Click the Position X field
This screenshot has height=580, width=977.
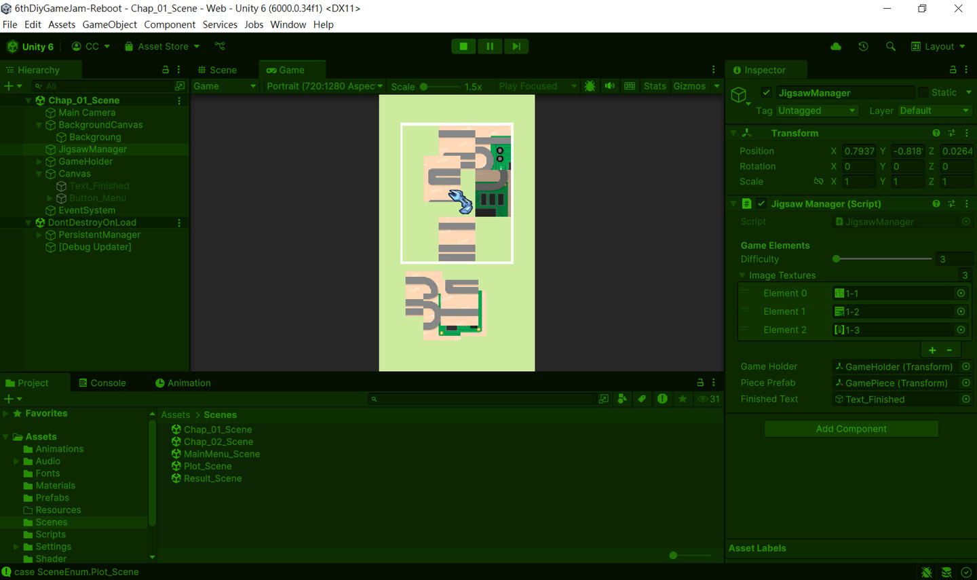tap(859, 151)
